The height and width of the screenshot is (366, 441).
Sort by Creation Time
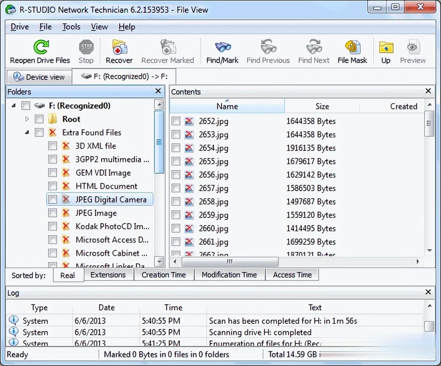click(x=164, y=275)
